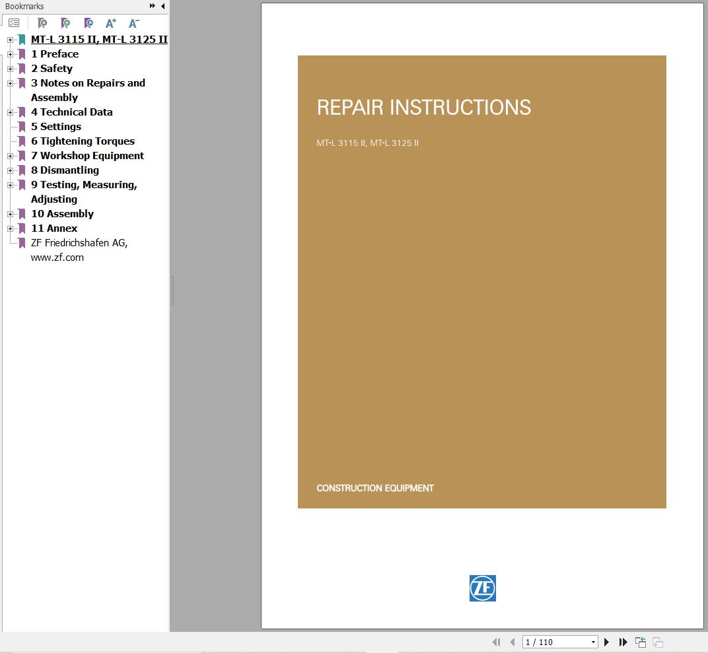This screenshot has width=708, height=653.
Task: Open the 4 Technical Data bookmark
Action: 72,112
